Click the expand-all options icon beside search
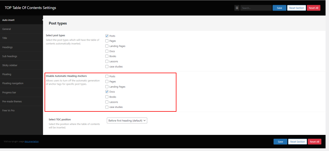329x151 pixels. point(237,8)
